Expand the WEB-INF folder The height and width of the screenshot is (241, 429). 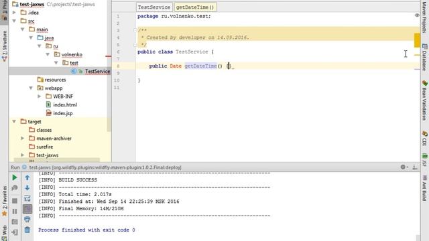pyautogui.click(x=40, y=96)
